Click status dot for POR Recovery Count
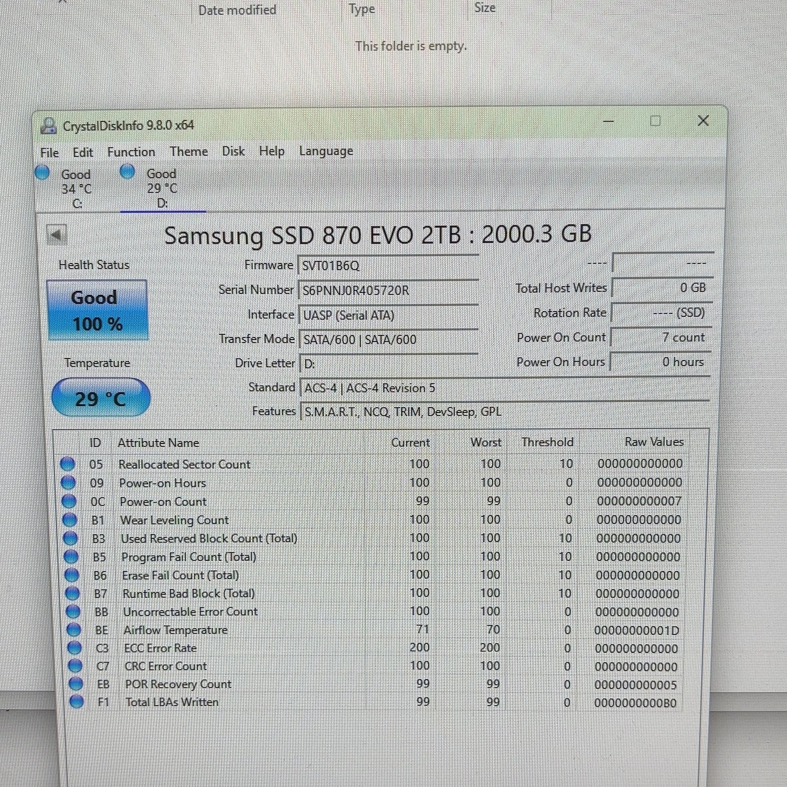Screen dimensions: 787x787 [76, 684]
